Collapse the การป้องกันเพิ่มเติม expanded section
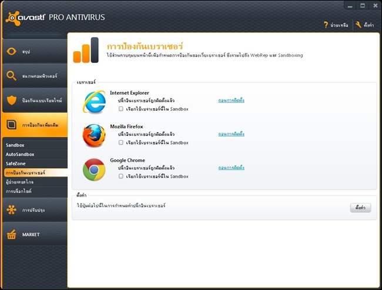 pos(35,125)
